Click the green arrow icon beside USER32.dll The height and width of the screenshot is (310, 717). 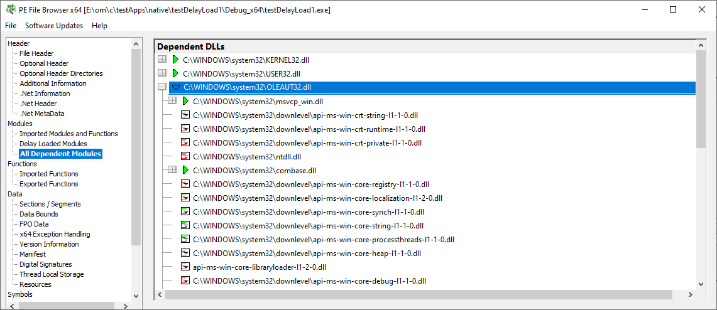click(175, 73)
